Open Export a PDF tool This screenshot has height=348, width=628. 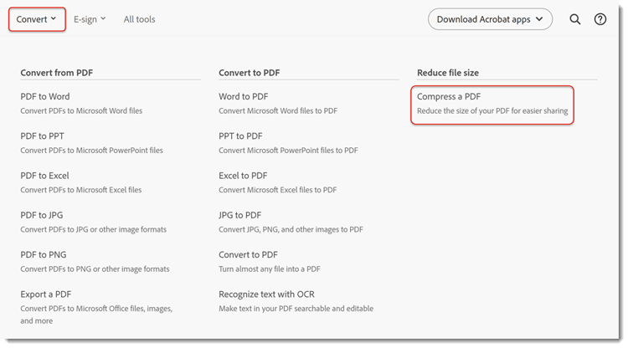(44, 294)
